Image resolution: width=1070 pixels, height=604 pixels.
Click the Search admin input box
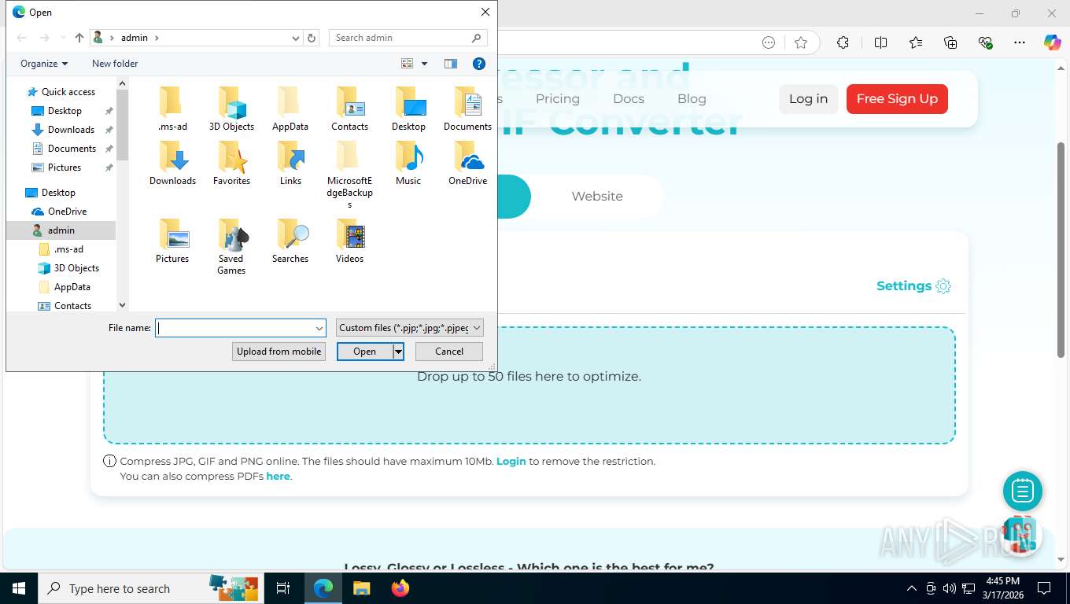point(400,38)
